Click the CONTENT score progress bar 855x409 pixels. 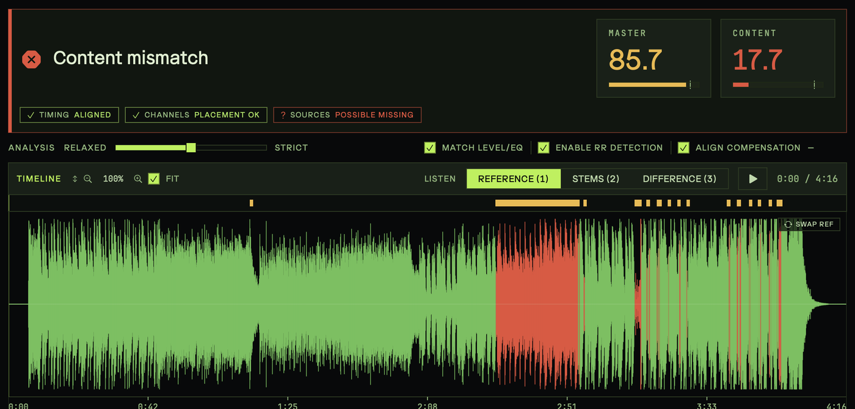click(x=778, y=85)
